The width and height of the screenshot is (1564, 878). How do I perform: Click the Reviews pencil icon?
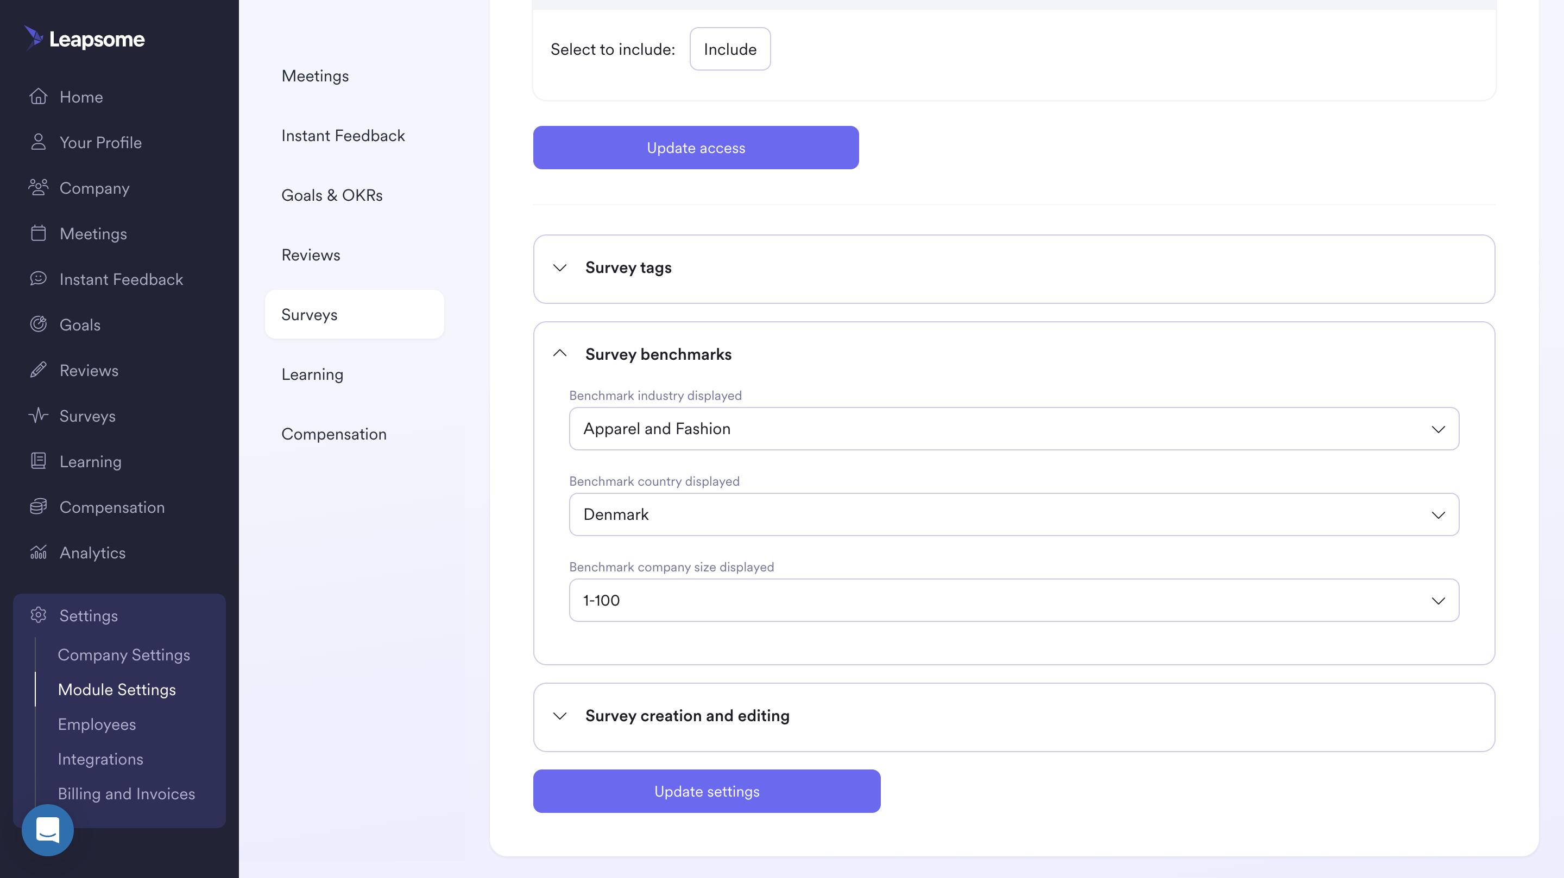(38, 370)
